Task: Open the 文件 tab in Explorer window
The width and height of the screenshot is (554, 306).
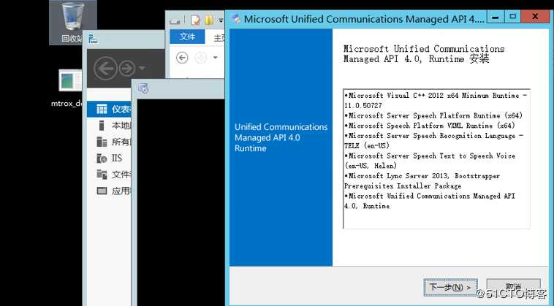Action: [x=187, y=37]
